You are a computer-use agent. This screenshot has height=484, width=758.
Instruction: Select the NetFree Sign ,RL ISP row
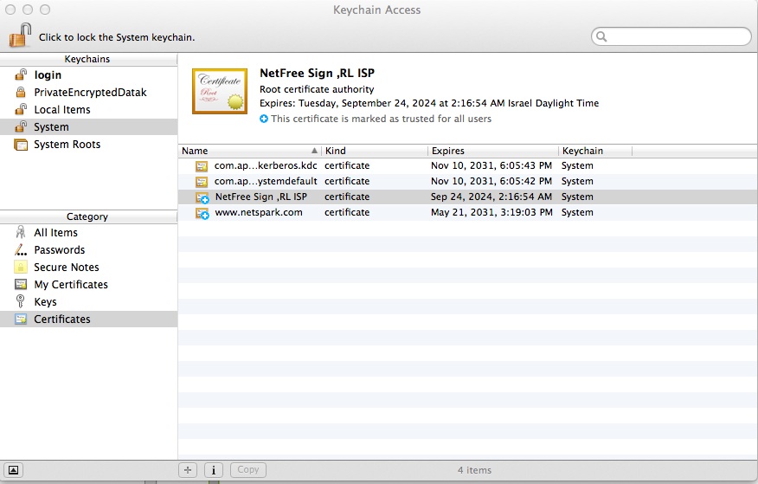(467, 197)
